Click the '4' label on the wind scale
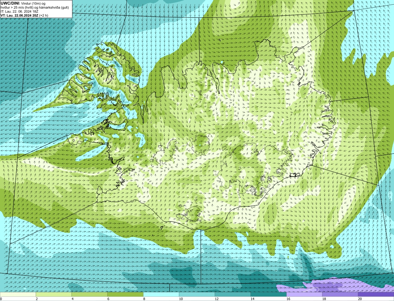 point(73,299)
